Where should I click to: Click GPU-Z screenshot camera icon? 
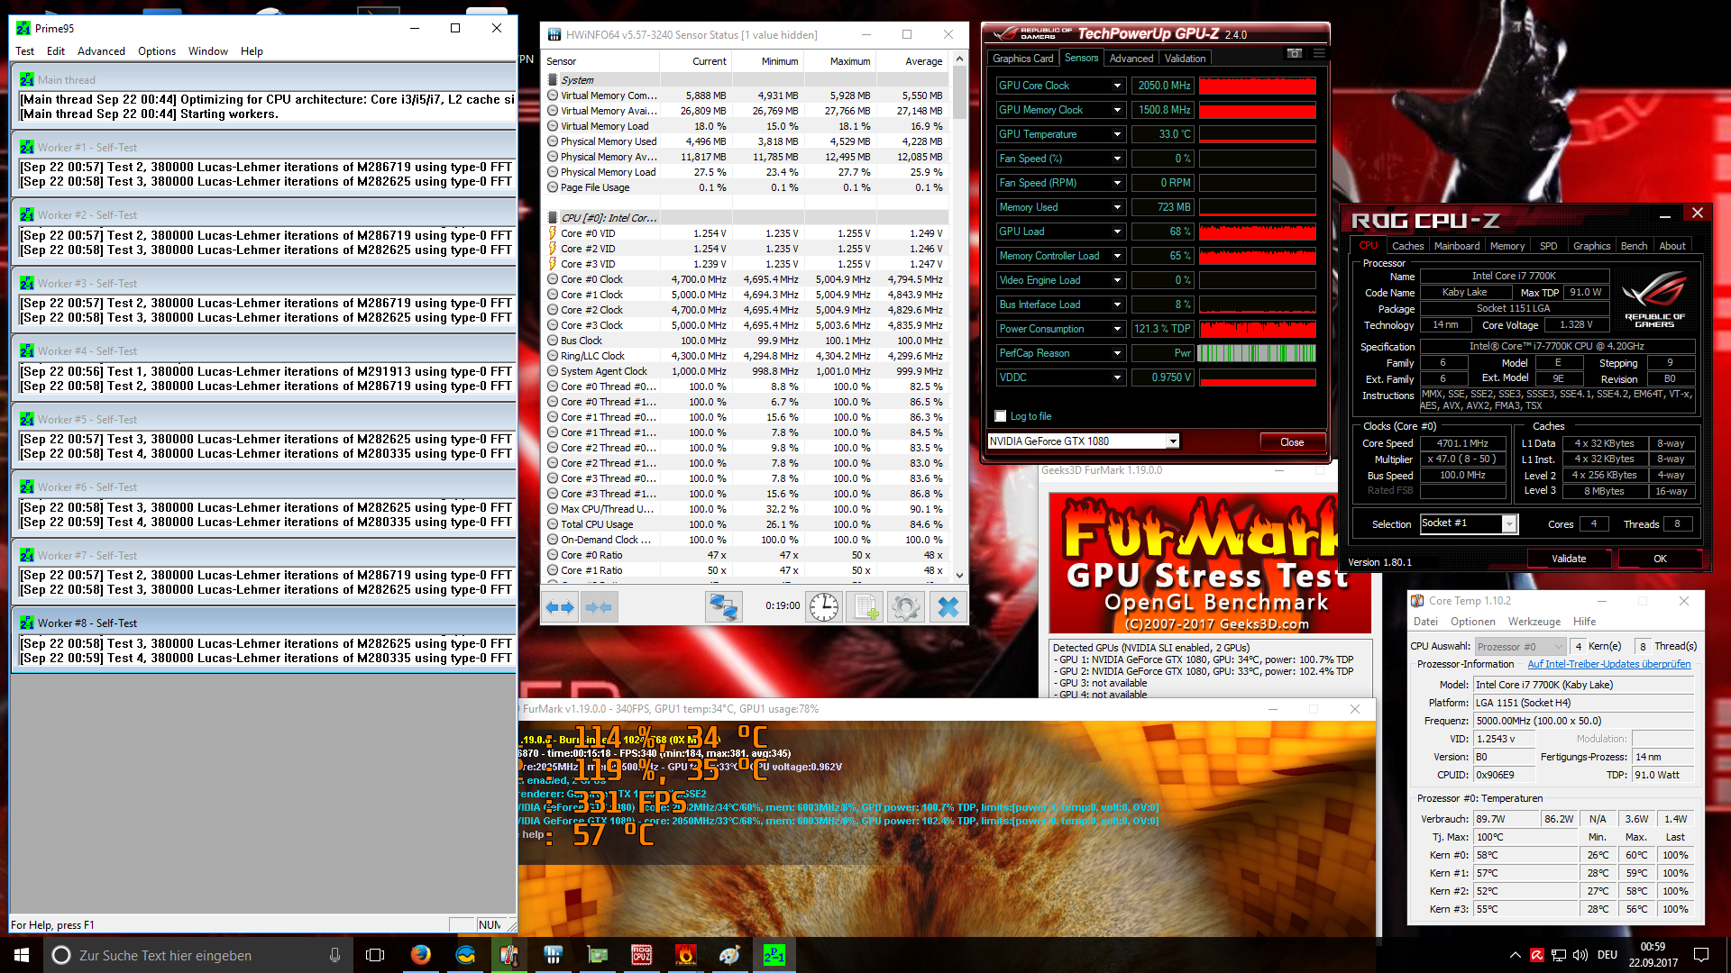pyautogui.click(x=1295, y=54)
